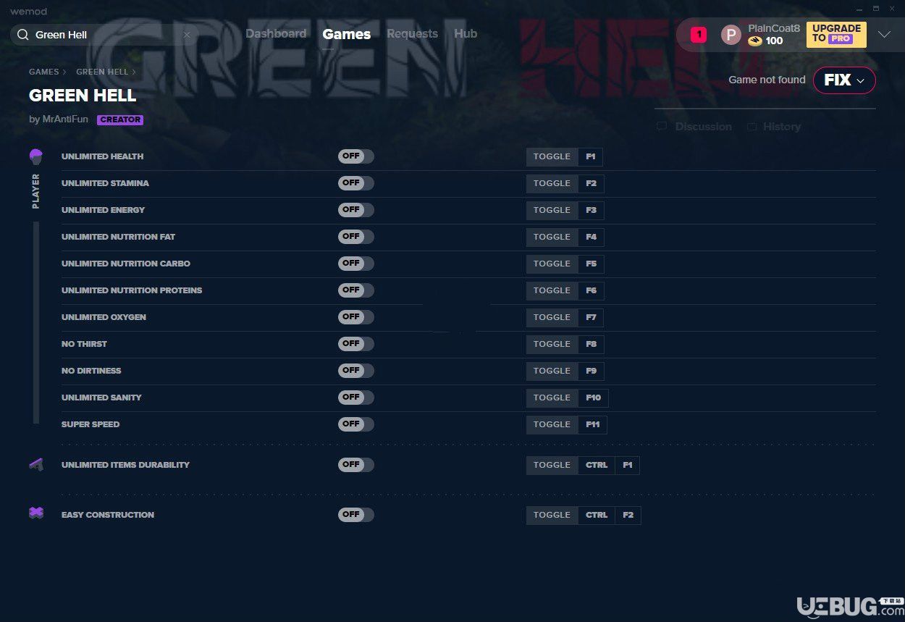
Task: Click the coins icon beside 100
Action: [755, 41]
